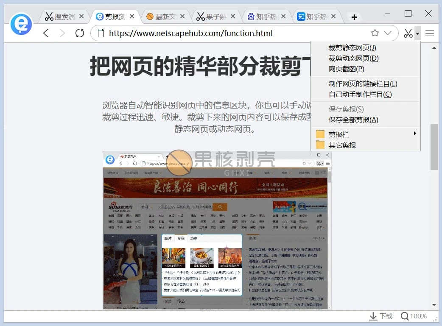The width and height of the screenshot is (442, 326).
Task: Maximize the browser window
Action: point(408,14)
